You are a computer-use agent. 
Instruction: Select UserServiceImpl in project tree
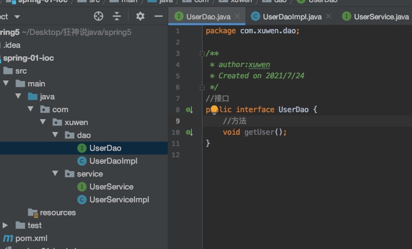[119, 200]
